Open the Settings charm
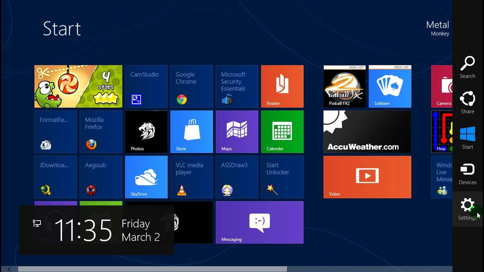Screen dimensions: 484x272 468,209
